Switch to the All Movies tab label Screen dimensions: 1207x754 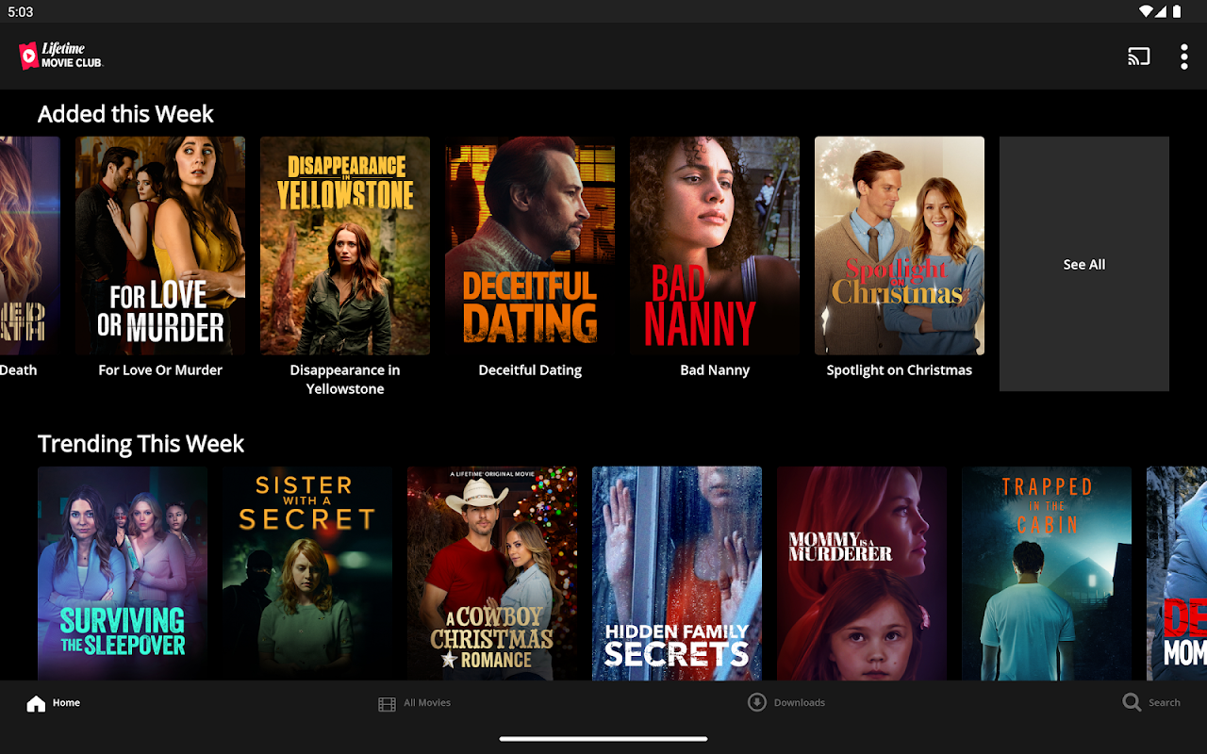tap(427, 703)
